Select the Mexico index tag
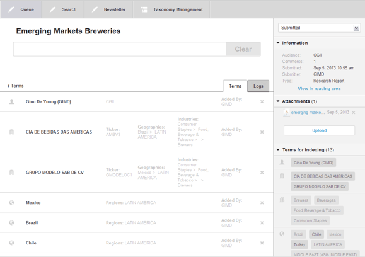This screenshot has width=365, height=257. [335, 234]
